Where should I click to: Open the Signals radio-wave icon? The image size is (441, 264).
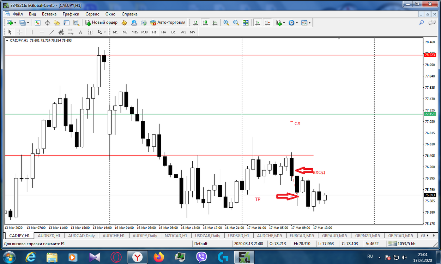(x=143, y=23)
